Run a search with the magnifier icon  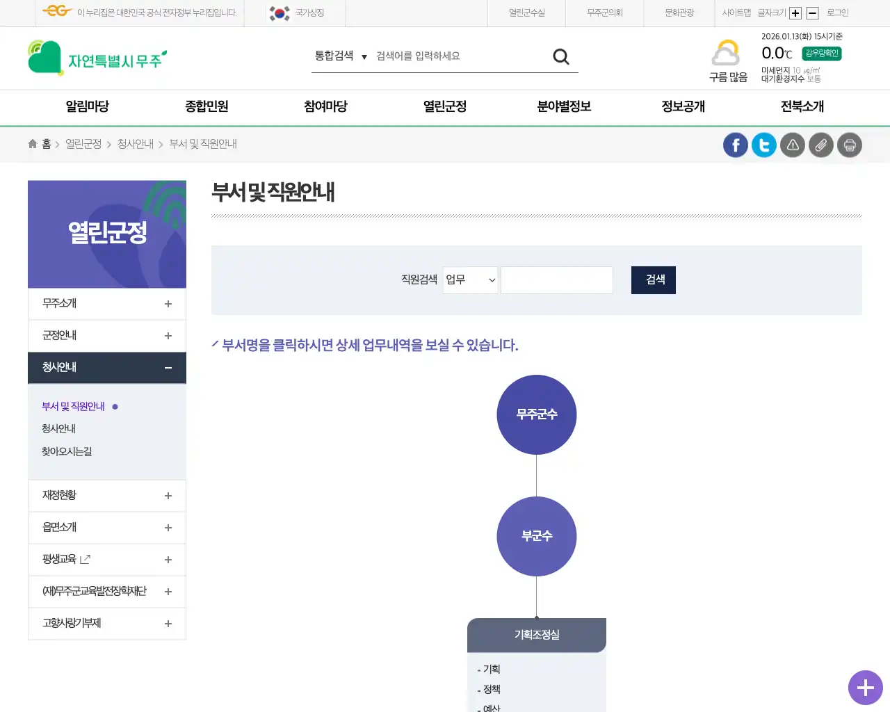point(560,56)
